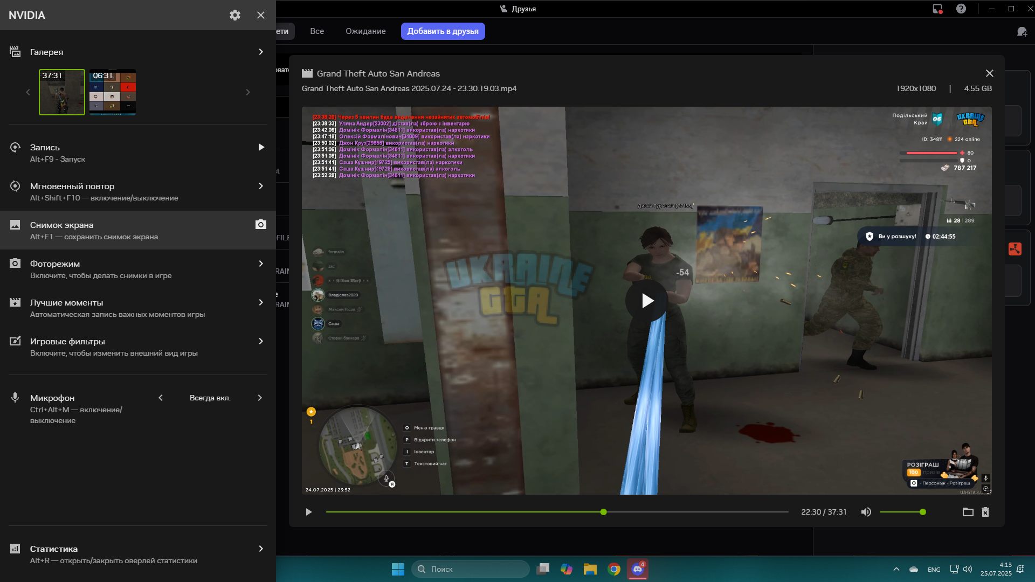Open Discord from taskbar
The image size is (1035, 582).
pos(638,569)
